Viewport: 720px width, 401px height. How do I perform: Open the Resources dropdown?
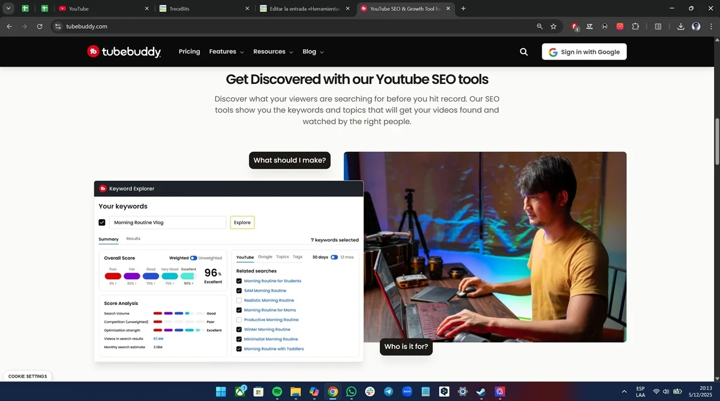pyautogui.click(x=273, y=52)
